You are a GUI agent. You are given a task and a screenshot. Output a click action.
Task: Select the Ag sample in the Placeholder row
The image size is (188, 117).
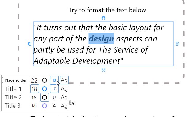[64, 80]
